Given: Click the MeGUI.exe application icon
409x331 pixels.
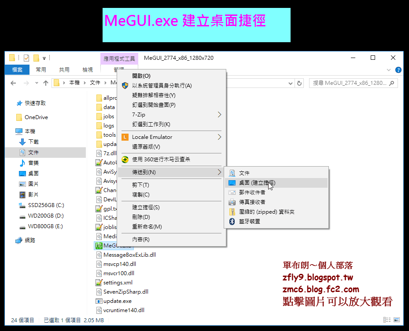Looking at the screenshot, I should (x=99, y=246).
